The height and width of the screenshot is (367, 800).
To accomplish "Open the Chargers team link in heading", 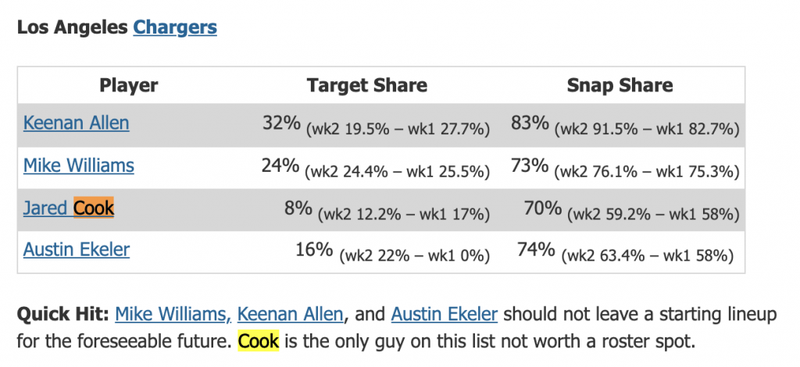I will [174, 27].
